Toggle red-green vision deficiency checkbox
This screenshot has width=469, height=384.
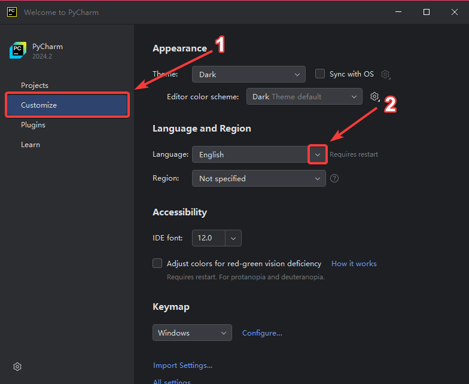(x=157, y=263)
